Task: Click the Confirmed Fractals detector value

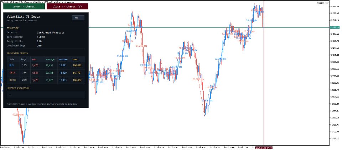Action: pos(51,33)
